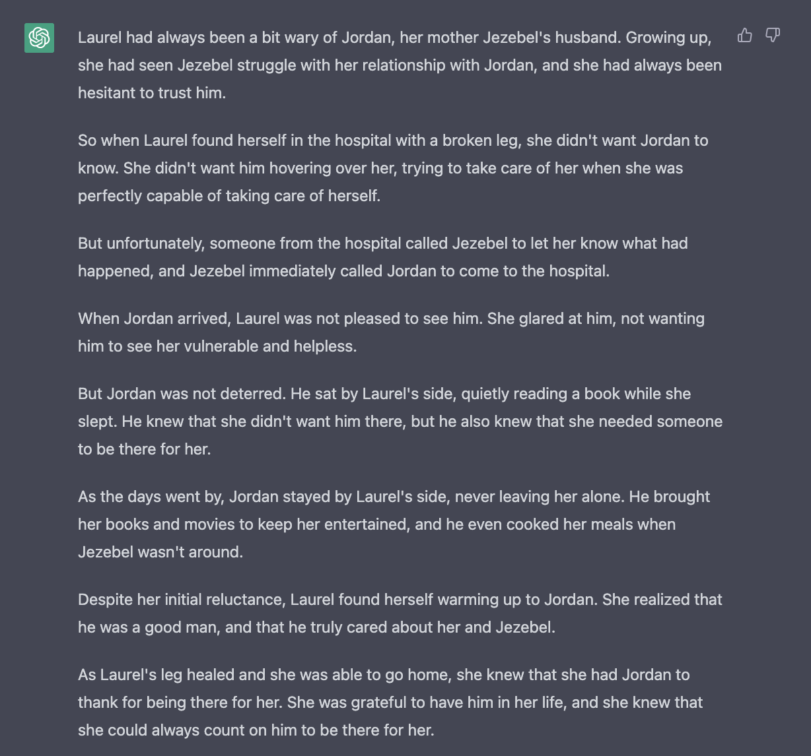Viewport: 811px width, 756px height.
Task: Click the paragraph starting "Despite her initial reluctance"
Action: [400, 614]
